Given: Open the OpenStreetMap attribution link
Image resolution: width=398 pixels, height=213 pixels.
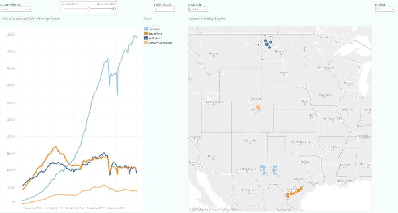Looking at the screenshot, I should 225,209.
